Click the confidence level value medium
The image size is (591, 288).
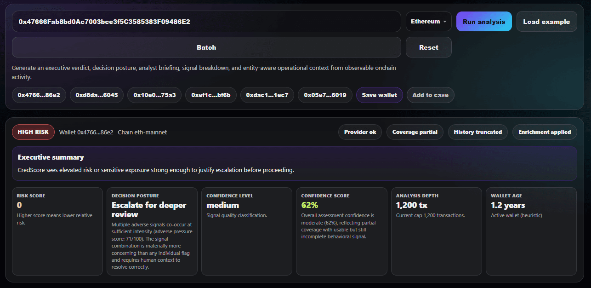[x=223, y=205]
